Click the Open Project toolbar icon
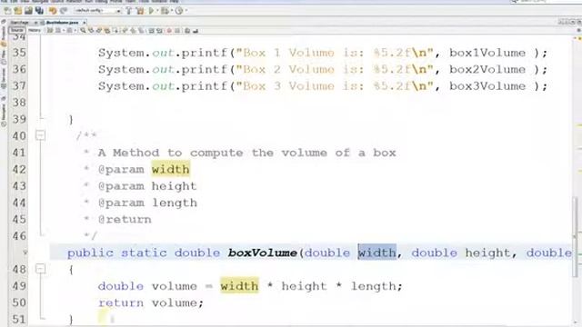Screen dimensions: 582x327 pos(28,11)
